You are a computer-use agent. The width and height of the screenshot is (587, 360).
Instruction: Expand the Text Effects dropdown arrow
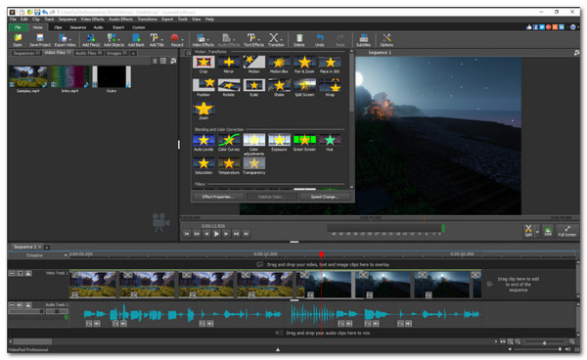[x=258, y=39]
